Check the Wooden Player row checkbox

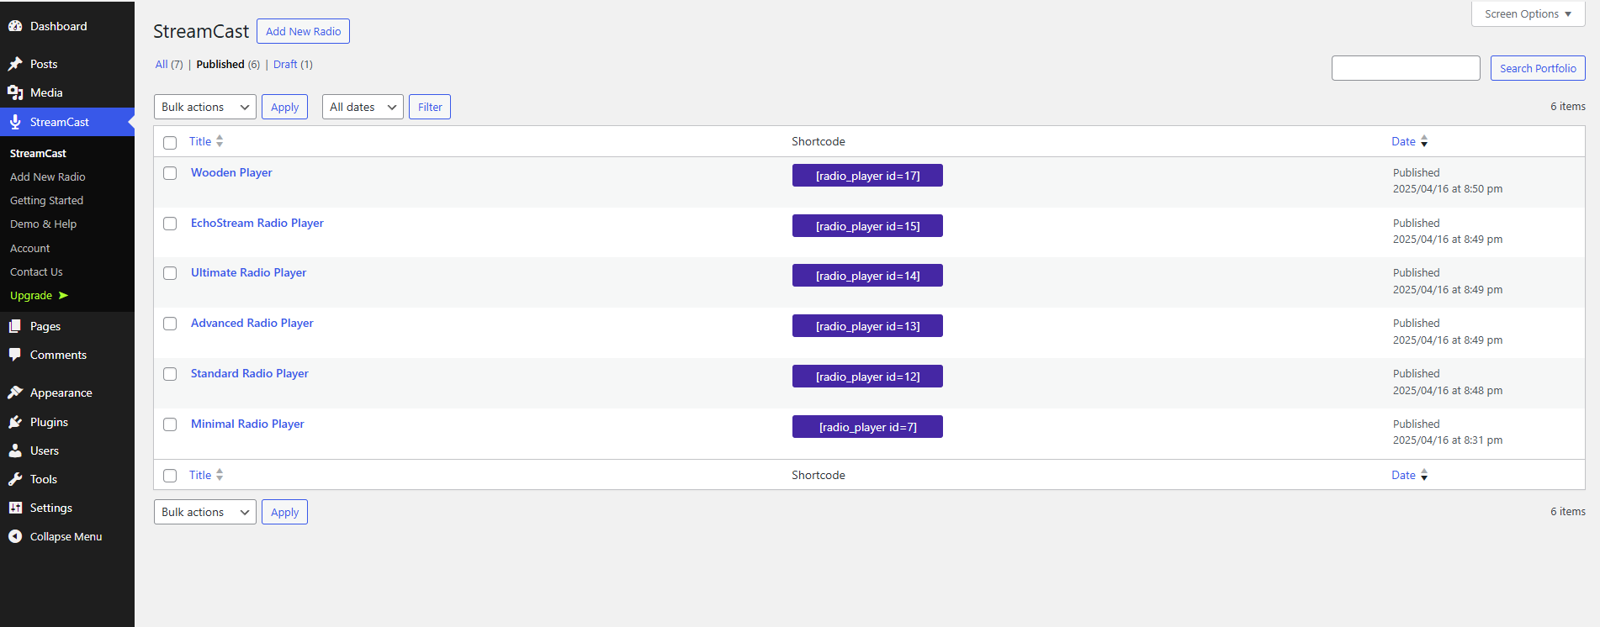coord(170,173)
